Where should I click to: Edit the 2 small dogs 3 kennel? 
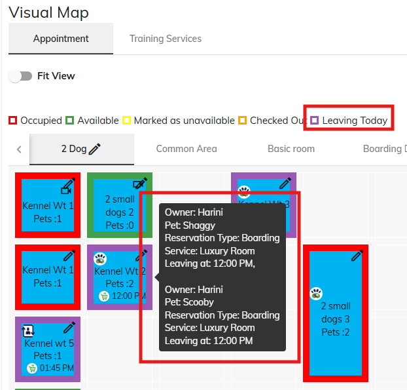point(357,256)
